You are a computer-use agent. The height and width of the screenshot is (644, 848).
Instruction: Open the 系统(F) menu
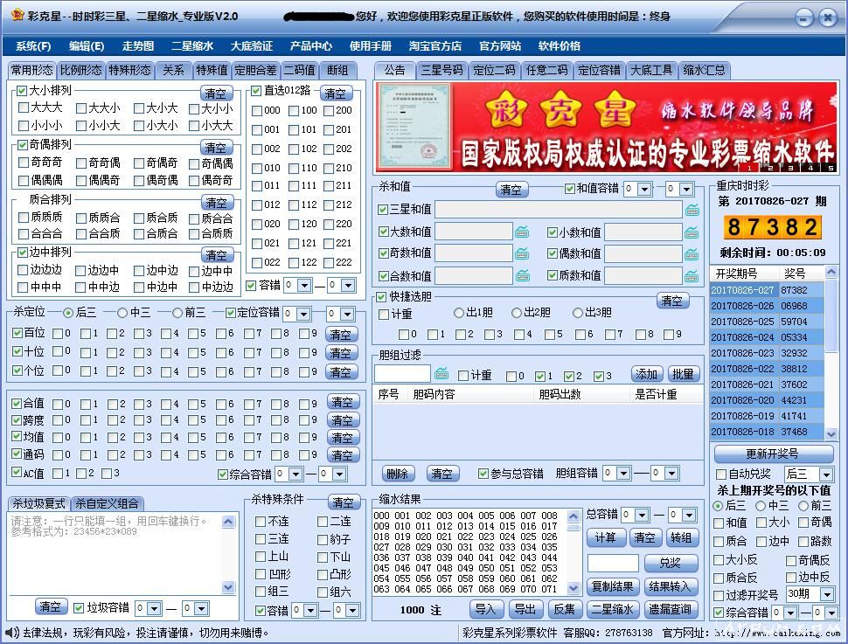pos(33,46)
